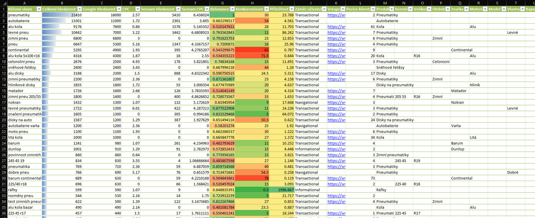
Task: Select Příležitost cell valued 86.262
Action: 282,32
